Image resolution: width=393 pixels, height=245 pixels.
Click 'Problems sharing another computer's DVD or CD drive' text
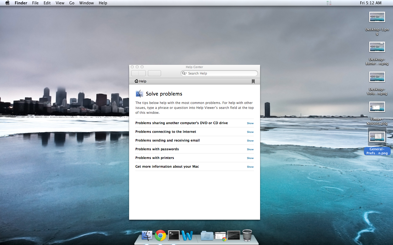pos(181,123)
